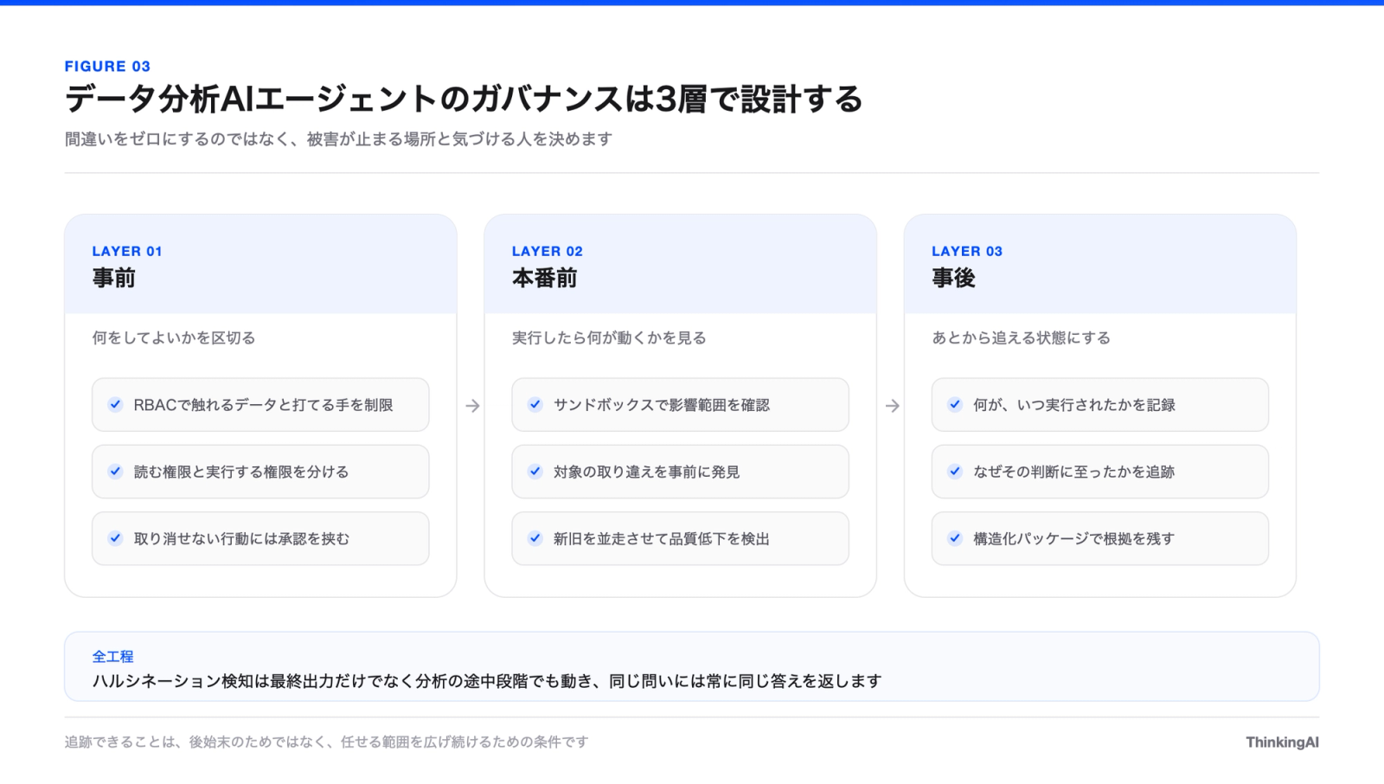The width and height of the screenshot is (1384, 784).
Task: Click checkmark icon beside なぜその判断に至ったかを追跡
Action: [x=955, y=472]
